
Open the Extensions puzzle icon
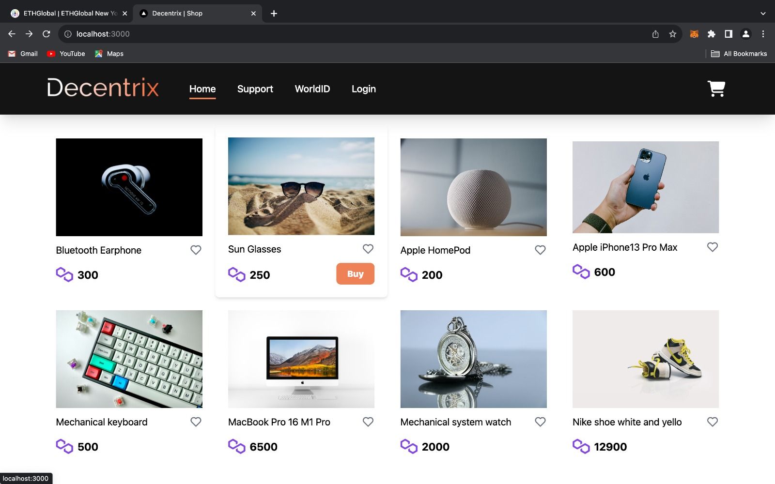pyautogui.click(x=712, y=34)
